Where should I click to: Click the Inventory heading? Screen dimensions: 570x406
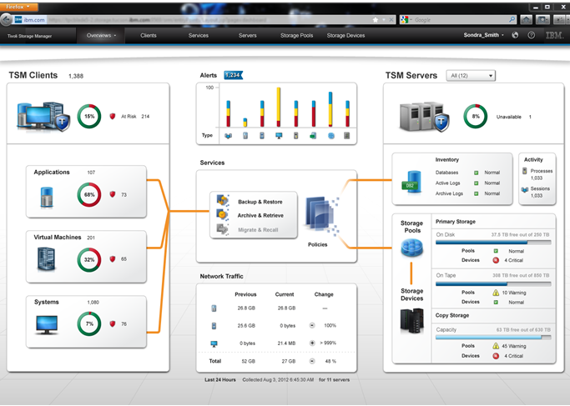pos(447,160)
